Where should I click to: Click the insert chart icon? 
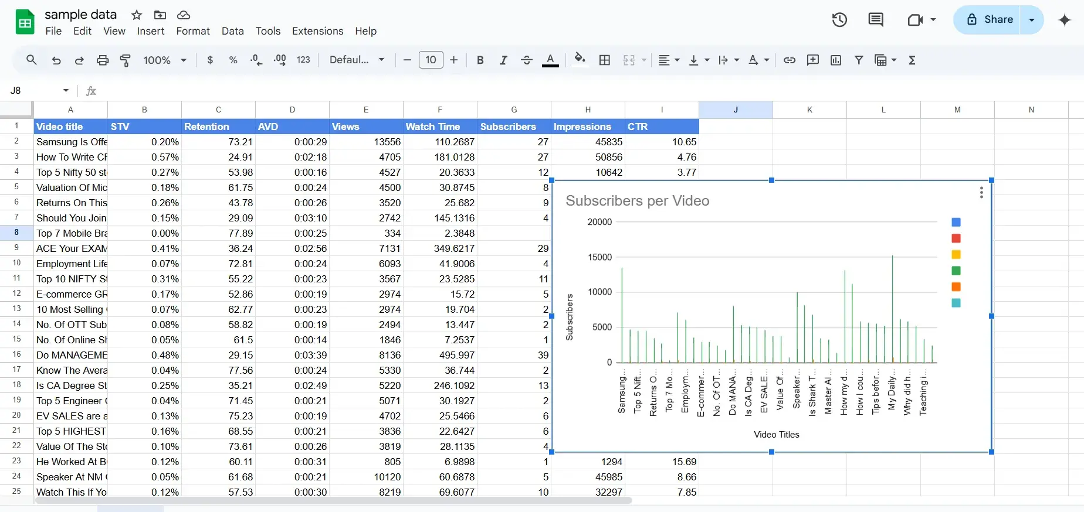click(x=836, y=60)
